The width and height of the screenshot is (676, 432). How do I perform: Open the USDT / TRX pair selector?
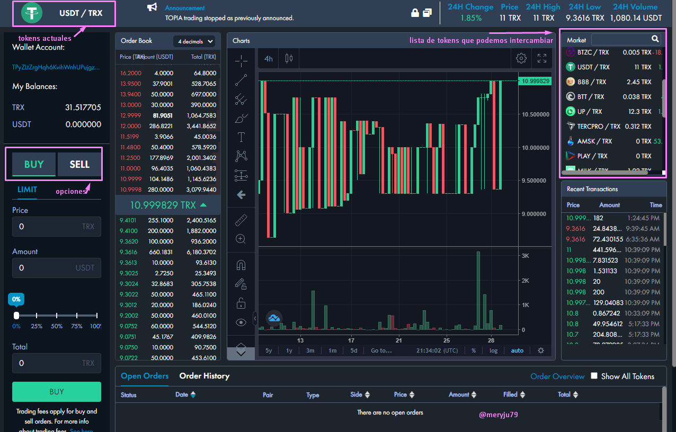[x=64, y=13]
